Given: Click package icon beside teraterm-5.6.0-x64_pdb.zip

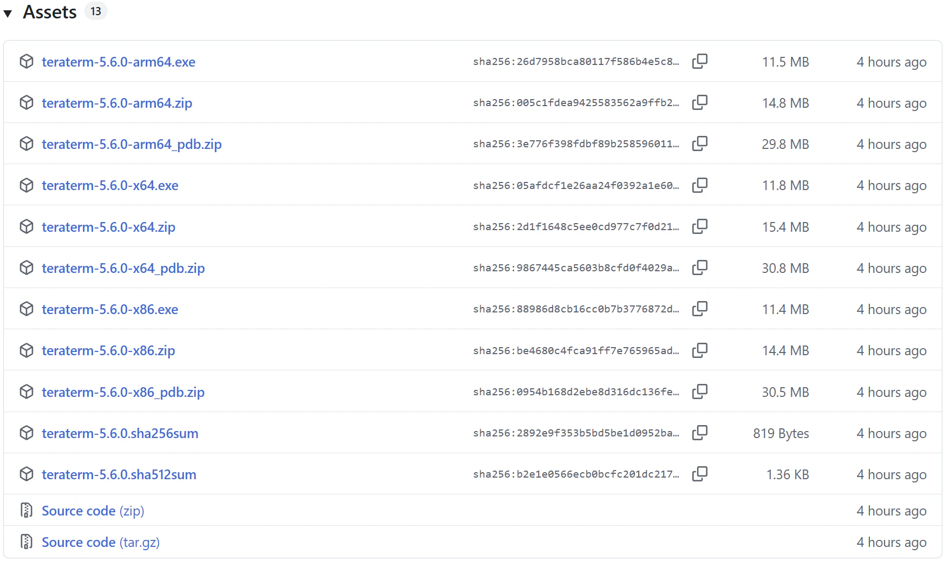Looking at the screenshot, I should pos(27,268).
